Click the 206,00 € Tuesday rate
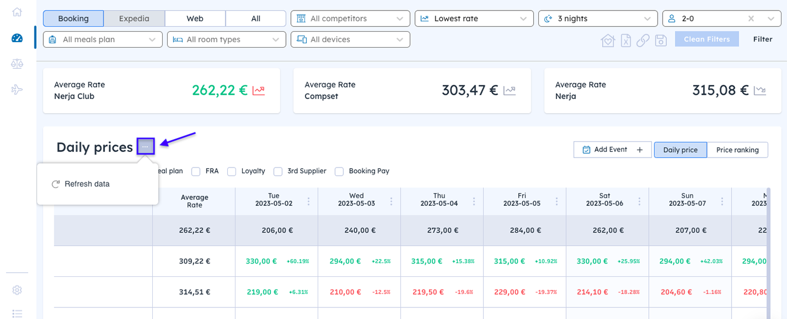Viewport: 787px width, 319px height. (277, 230)
